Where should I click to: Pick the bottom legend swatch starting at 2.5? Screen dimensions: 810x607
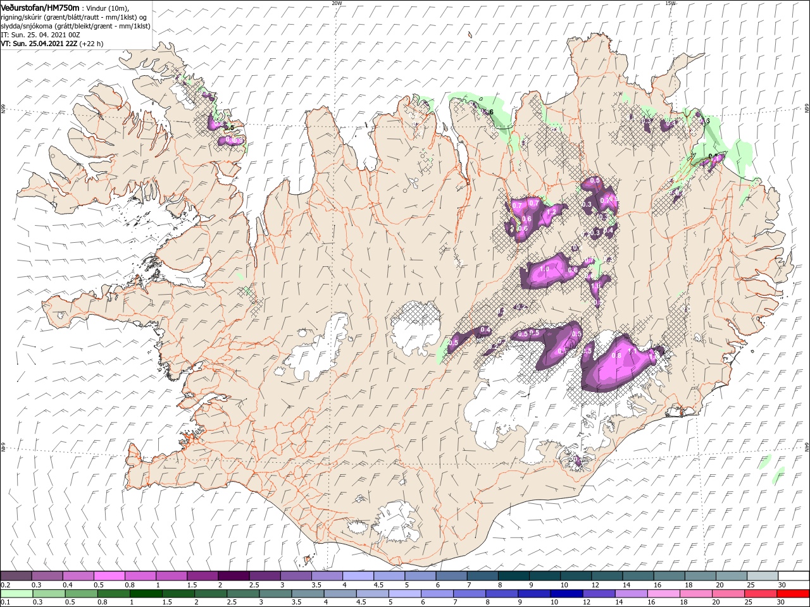(x=243, y=594)
